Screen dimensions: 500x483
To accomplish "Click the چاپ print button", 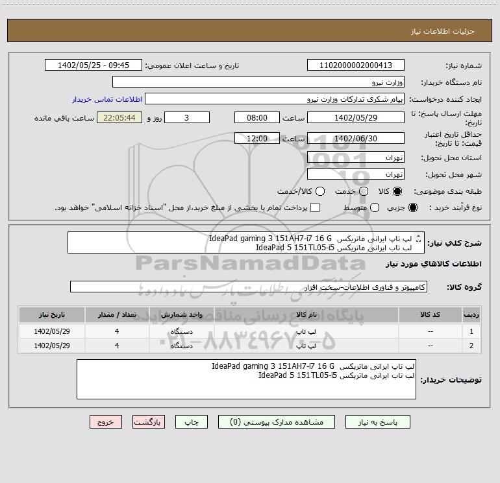I will point(192,422).
